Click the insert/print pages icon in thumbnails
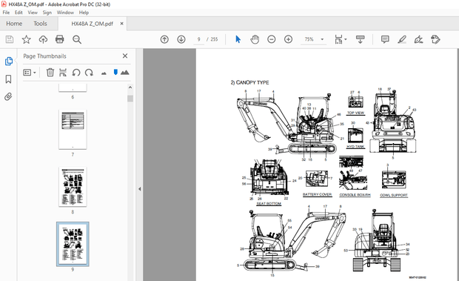Image resolution: width=459 pixels, height=281 pixels. [x=63, y=72]
